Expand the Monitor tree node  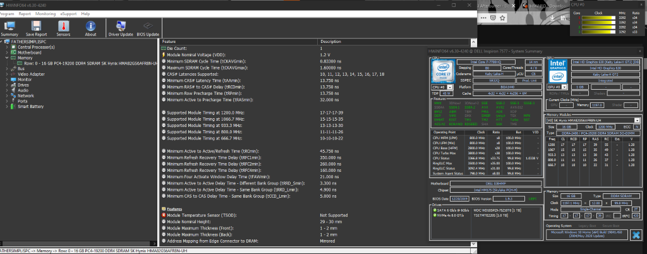click(7, 80)
